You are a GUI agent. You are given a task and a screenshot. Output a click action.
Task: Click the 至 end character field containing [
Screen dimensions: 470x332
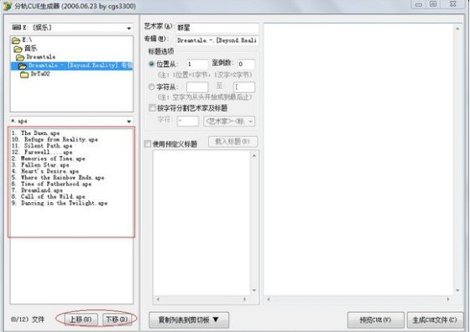click(x=244, y=87)
